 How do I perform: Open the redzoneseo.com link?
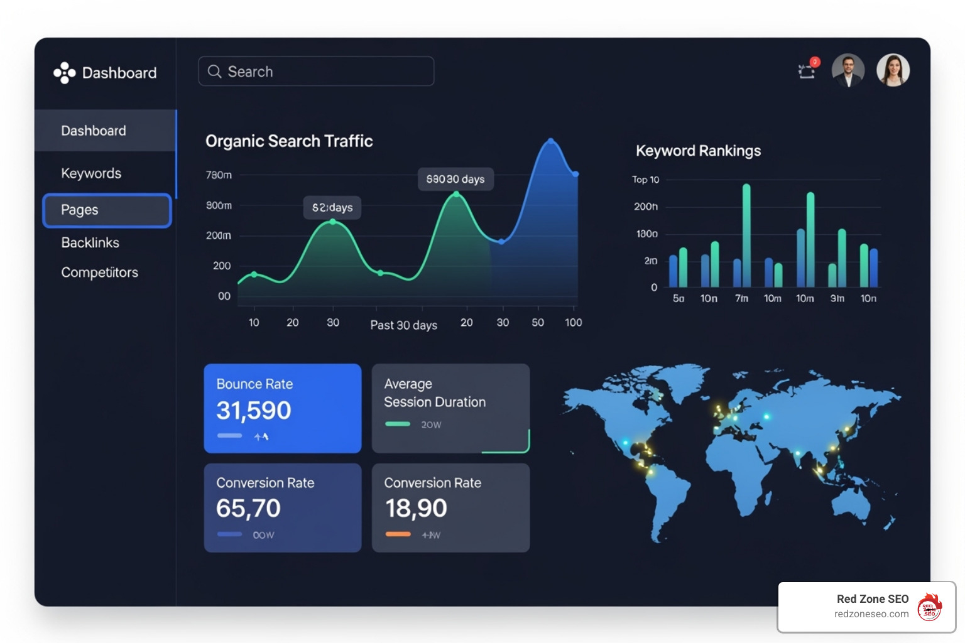[871, 614]
